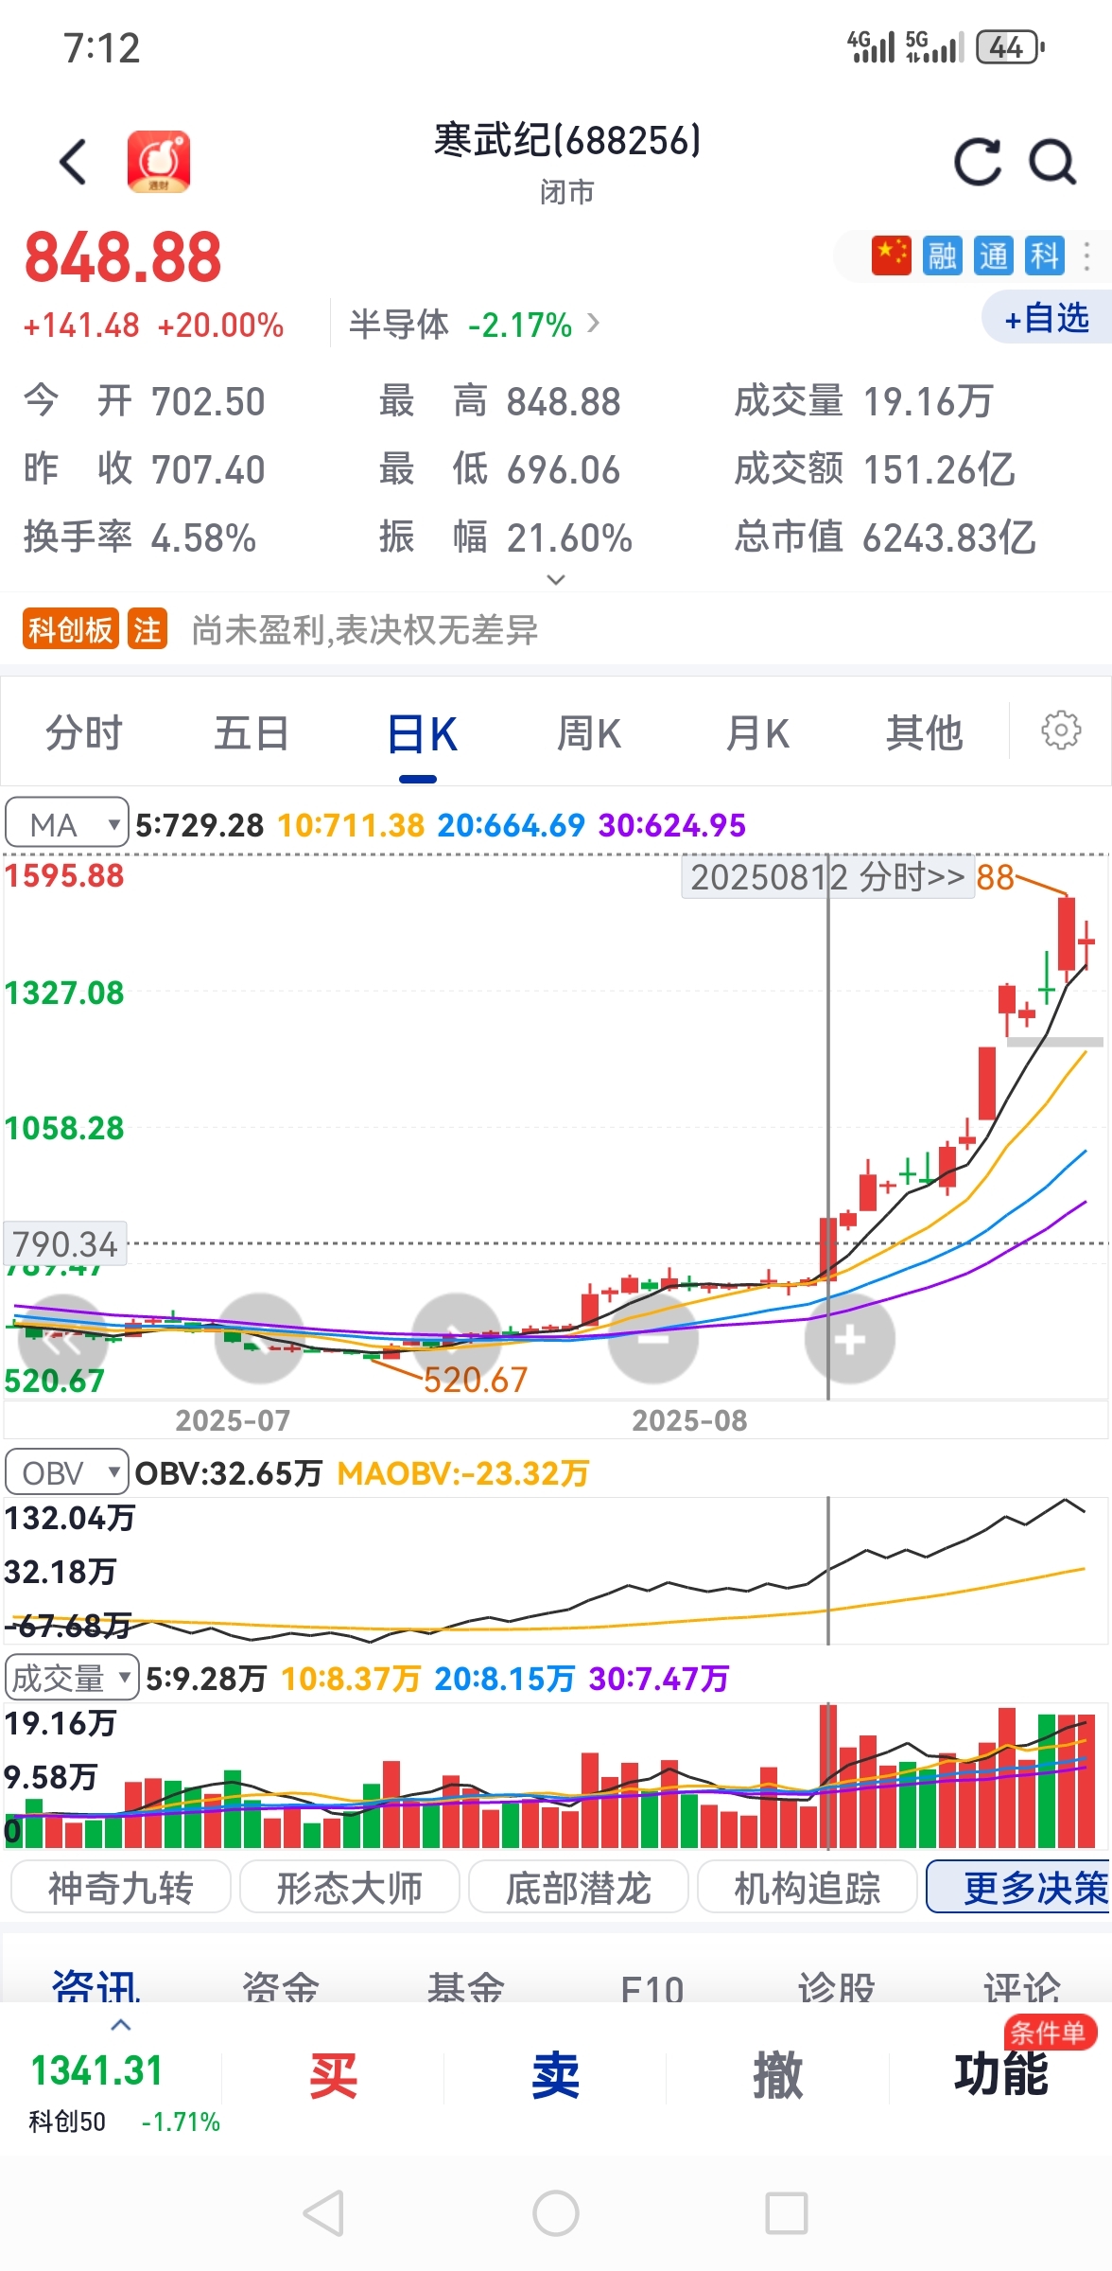Tap the 撤 cancel order button
This screenshot has width=1112, height=2271.
(x=777, y=2076)
